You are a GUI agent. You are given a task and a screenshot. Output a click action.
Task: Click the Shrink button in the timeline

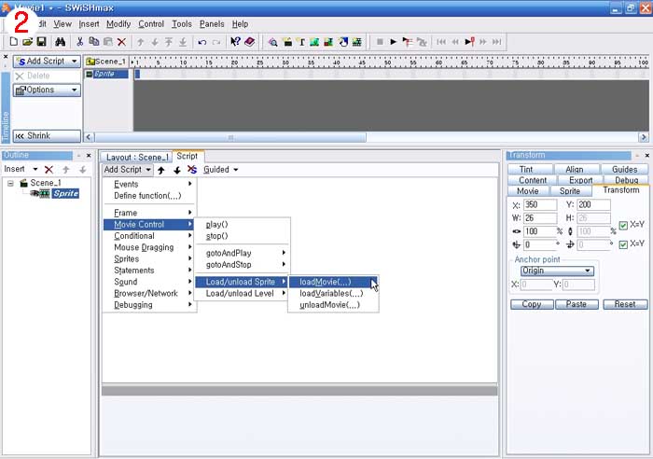pyautogui.click(x=47, y=136)
